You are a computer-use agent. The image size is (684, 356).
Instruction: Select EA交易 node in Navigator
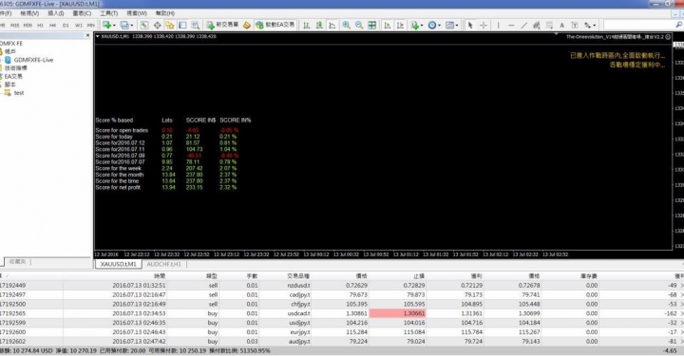click(13, 76)
